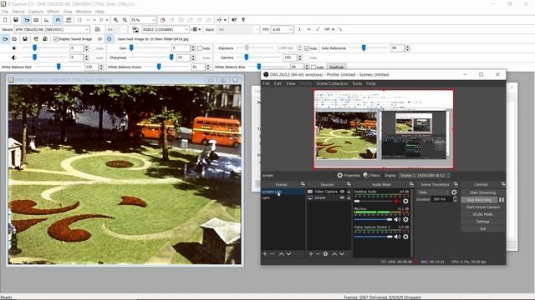Remove selected scene with the minus icon
Image resolution: width=535 pixels, height=300 pixels.
point(273,254)
